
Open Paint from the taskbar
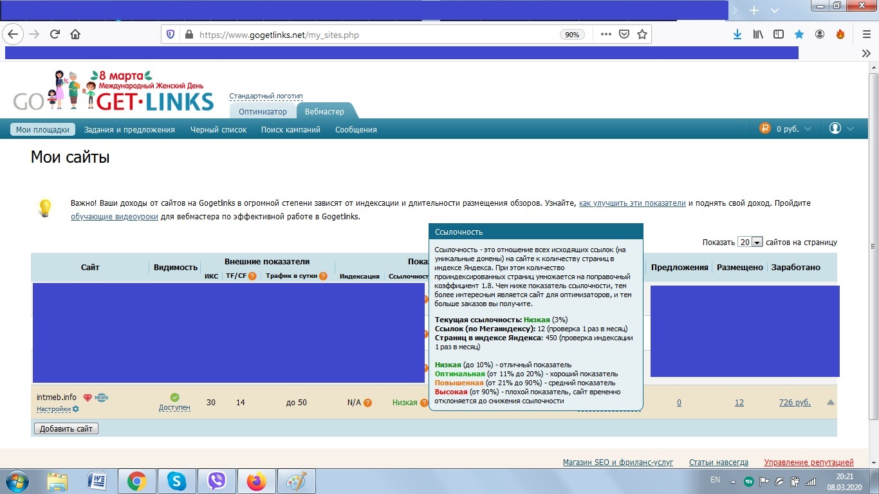point(296,481)
